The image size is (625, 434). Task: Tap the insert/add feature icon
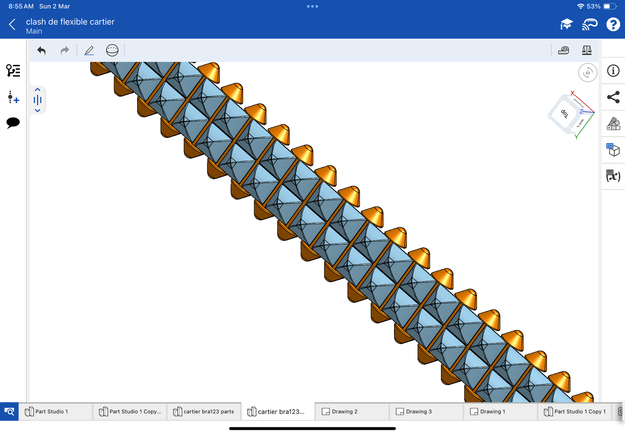click(13, 97)
